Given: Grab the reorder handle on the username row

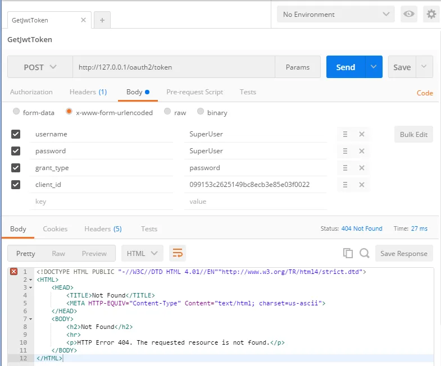Looking at the screenshot, I should click(x=345, y=134).
